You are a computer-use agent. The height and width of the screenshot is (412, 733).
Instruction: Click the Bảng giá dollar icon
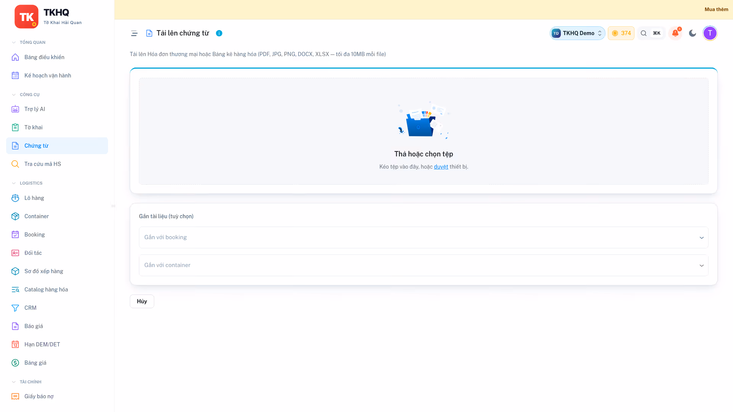point(15,363)
